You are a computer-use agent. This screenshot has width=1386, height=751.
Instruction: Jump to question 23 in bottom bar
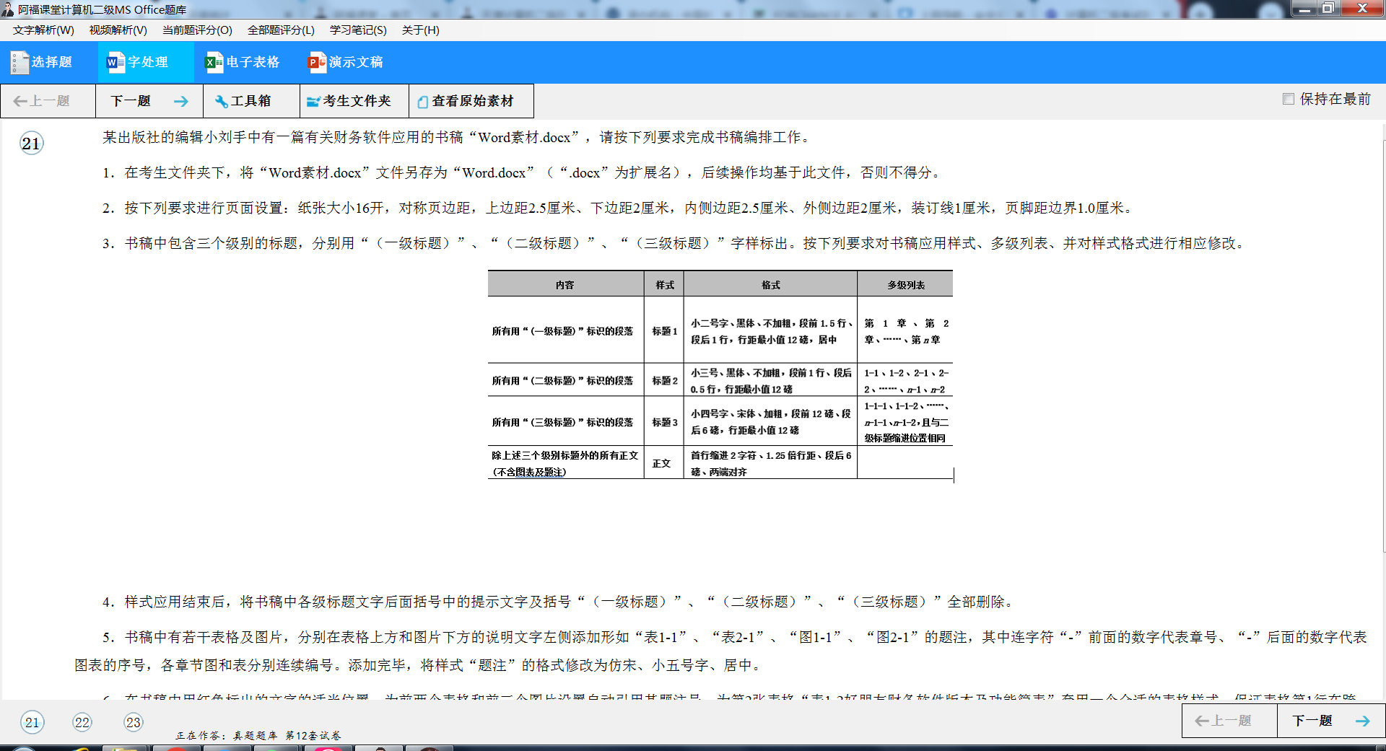click(x=134, y=722)
